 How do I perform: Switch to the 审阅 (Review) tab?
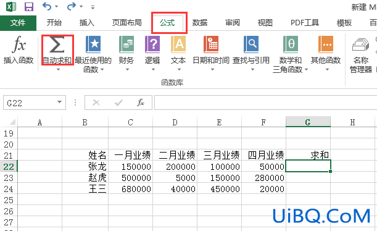pyautogui.click(x=233, y=23)
